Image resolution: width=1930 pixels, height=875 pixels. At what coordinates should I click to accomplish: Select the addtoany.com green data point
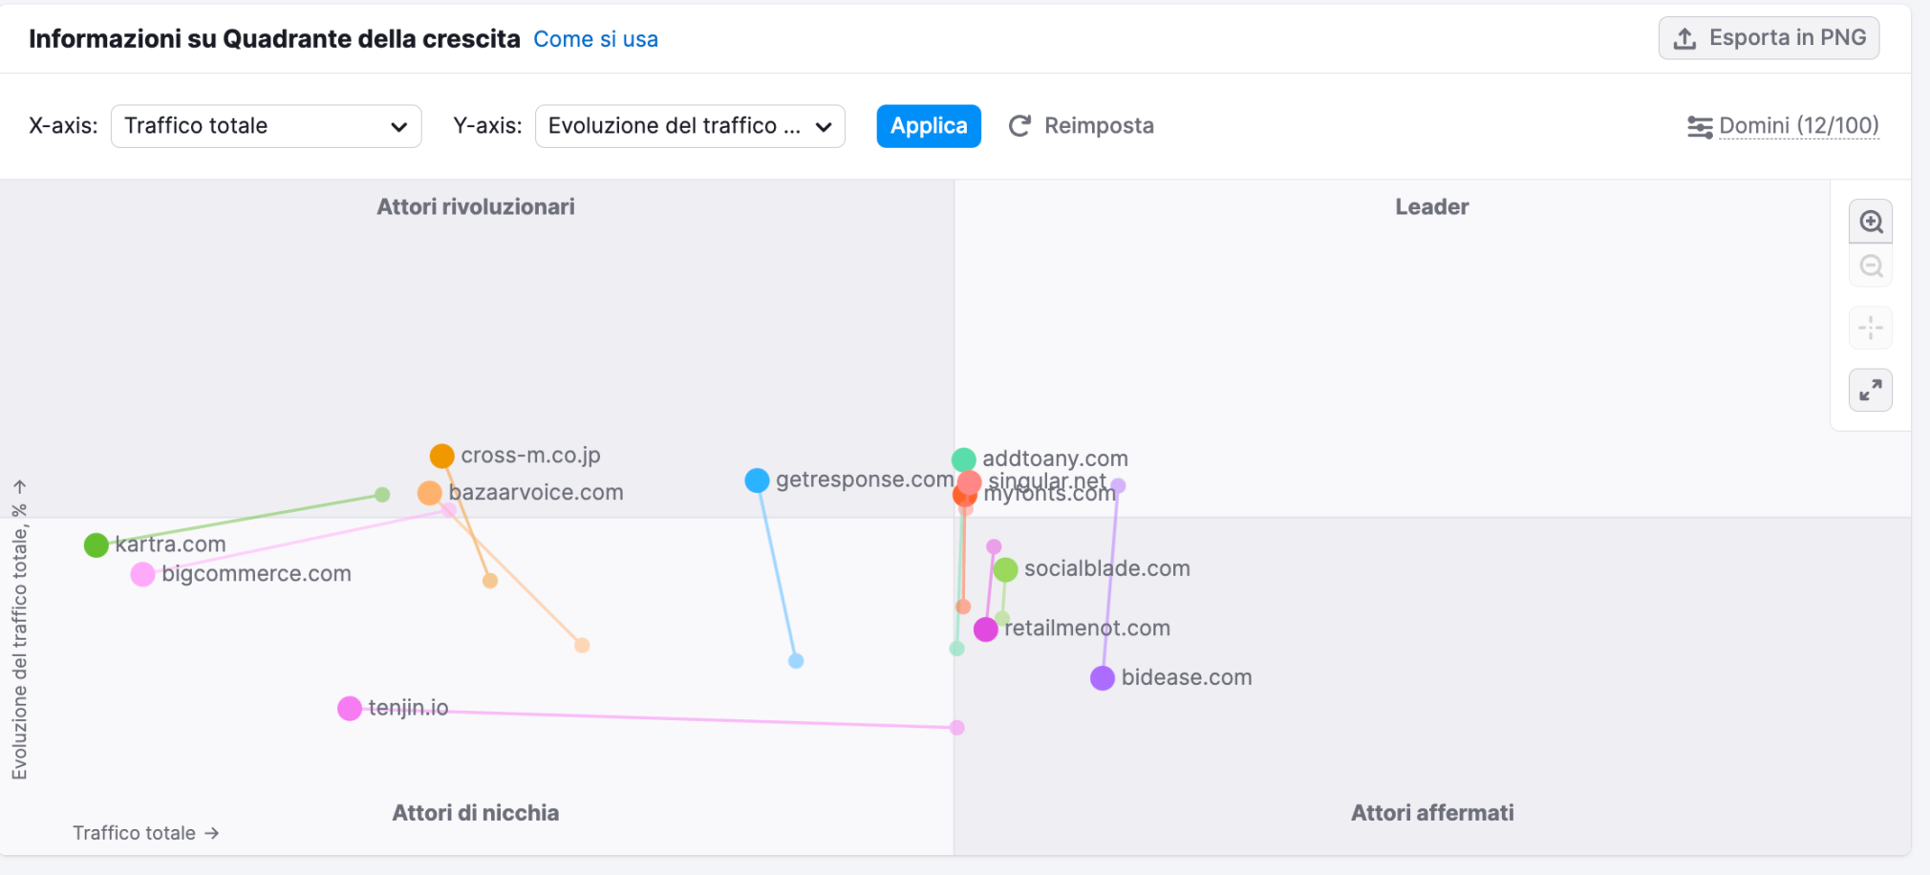click(x=964, y=459)
